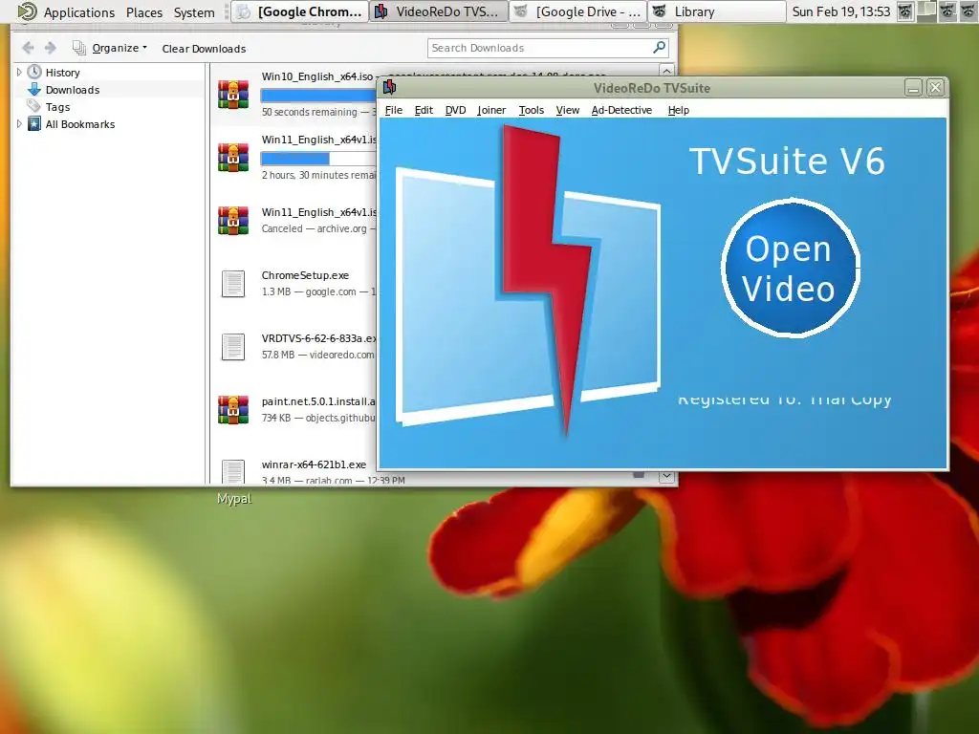Click the All Bookmarks star icon
This screenshot has width=979, height=734.
point(34,123)
